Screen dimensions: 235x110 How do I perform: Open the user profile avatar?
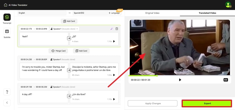point(228,5)
